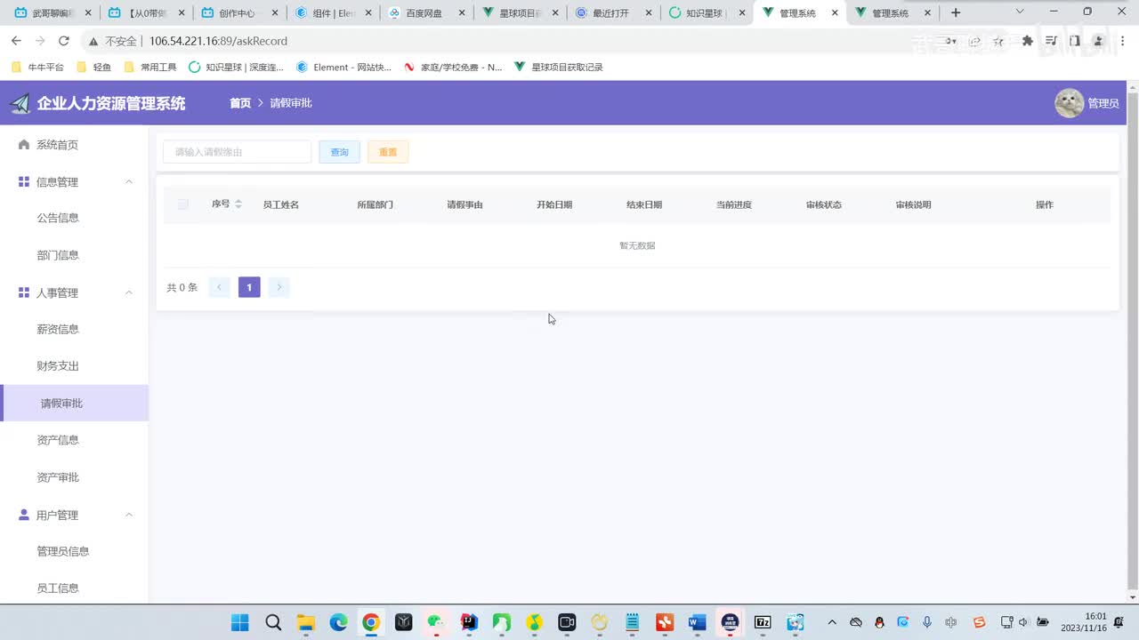1139x640 pixels.
Task: Click the volume speaker tray icon
Action: point(1023,622)
